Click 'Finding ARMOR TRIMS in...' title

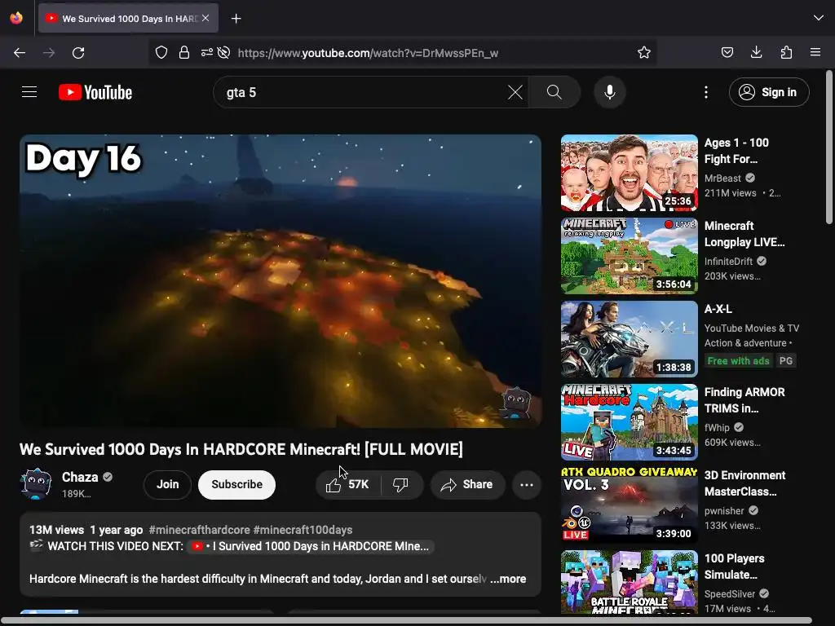744,399
